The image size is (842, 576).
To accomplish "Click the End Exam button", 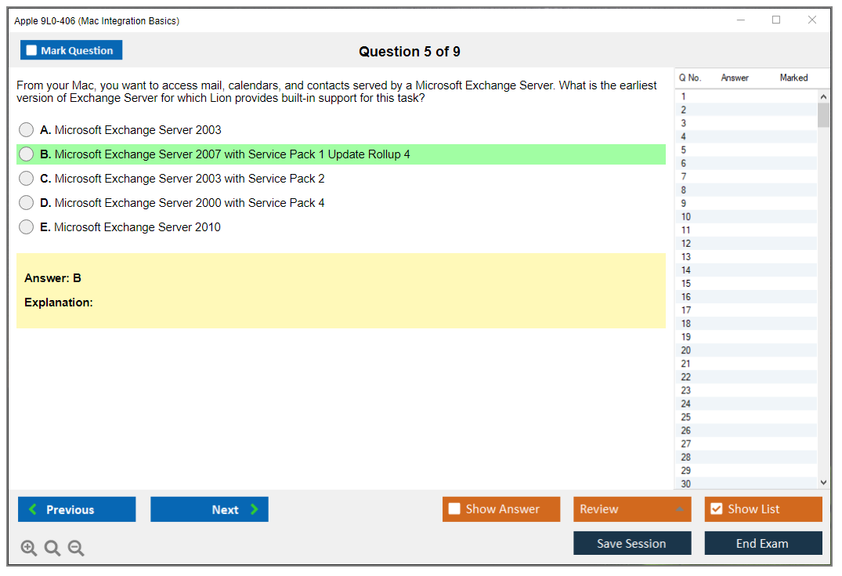I will pos(763,543).
